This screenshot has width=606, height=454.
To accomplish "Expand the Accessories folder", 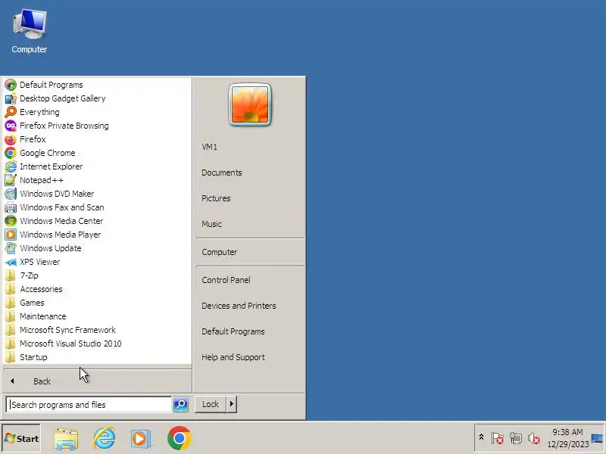I will pyautogui.click(x=98, y=289).
